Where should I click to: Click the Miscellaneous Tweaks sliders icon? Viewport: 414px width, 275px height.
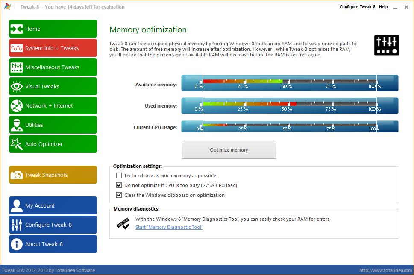pyautogui.click(x=17, y=67)
